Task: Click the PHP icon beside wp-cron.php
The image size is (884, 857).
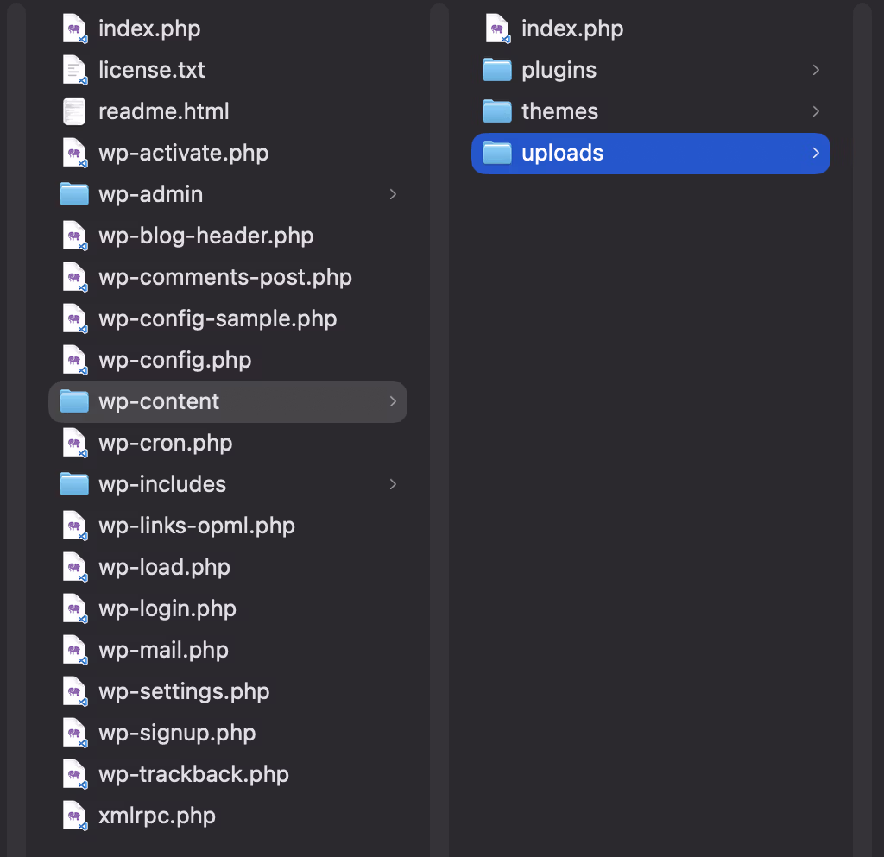Action: tap(74, 443)
